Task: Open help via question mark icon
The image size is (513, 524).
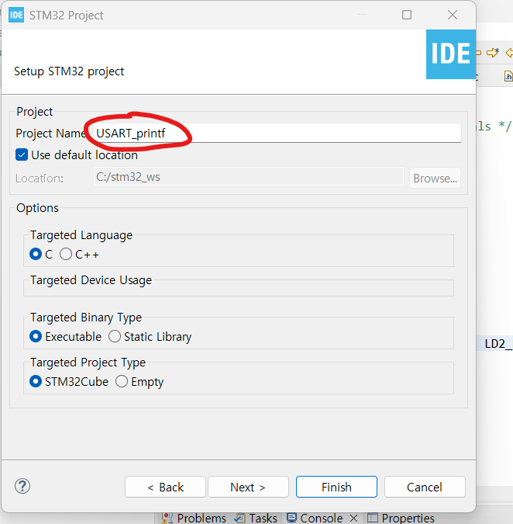Action: click(x=22, y=486)
